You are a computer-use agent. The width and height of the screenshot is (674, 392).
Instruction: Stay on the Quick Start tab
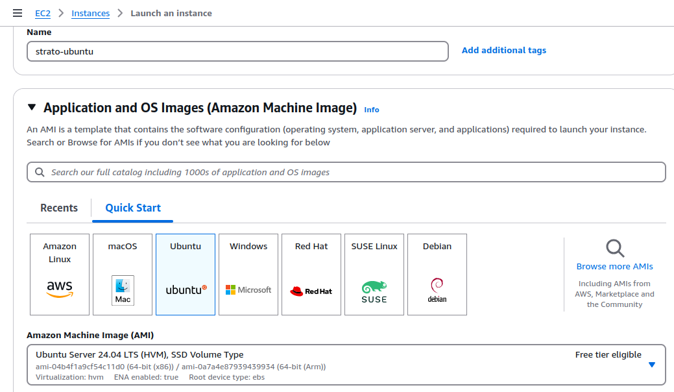click(x=132, y=208)
